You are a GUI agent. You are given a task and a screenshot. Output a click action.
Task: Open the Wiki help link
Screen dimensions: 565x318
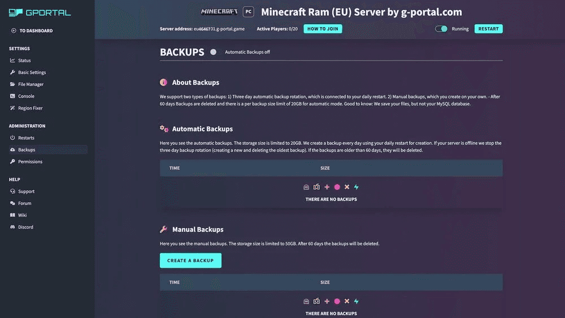coord(23,215)
